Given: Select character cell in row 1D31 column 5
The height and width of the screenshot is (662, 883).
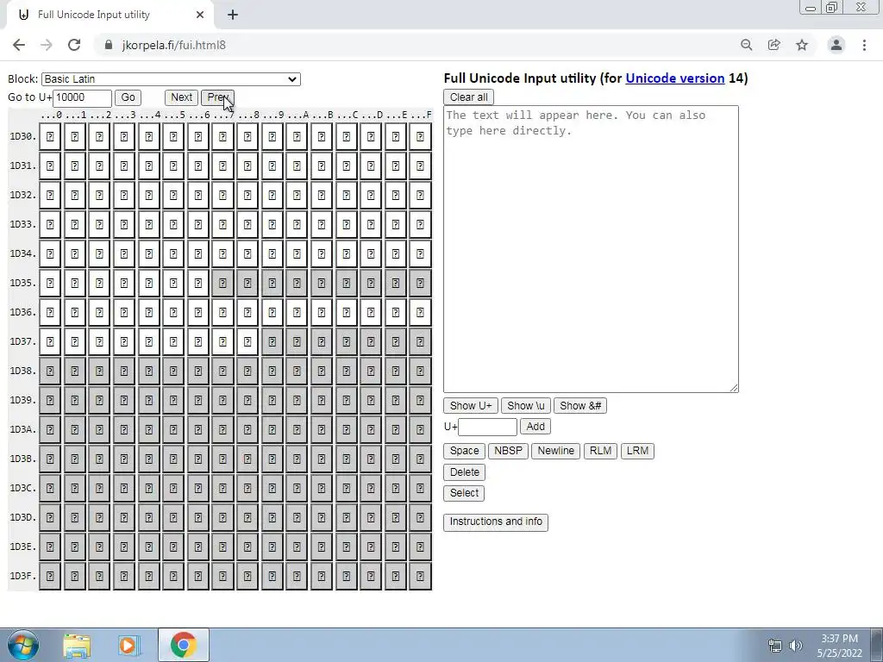Looking at the screenshot, I should (173, 166).
